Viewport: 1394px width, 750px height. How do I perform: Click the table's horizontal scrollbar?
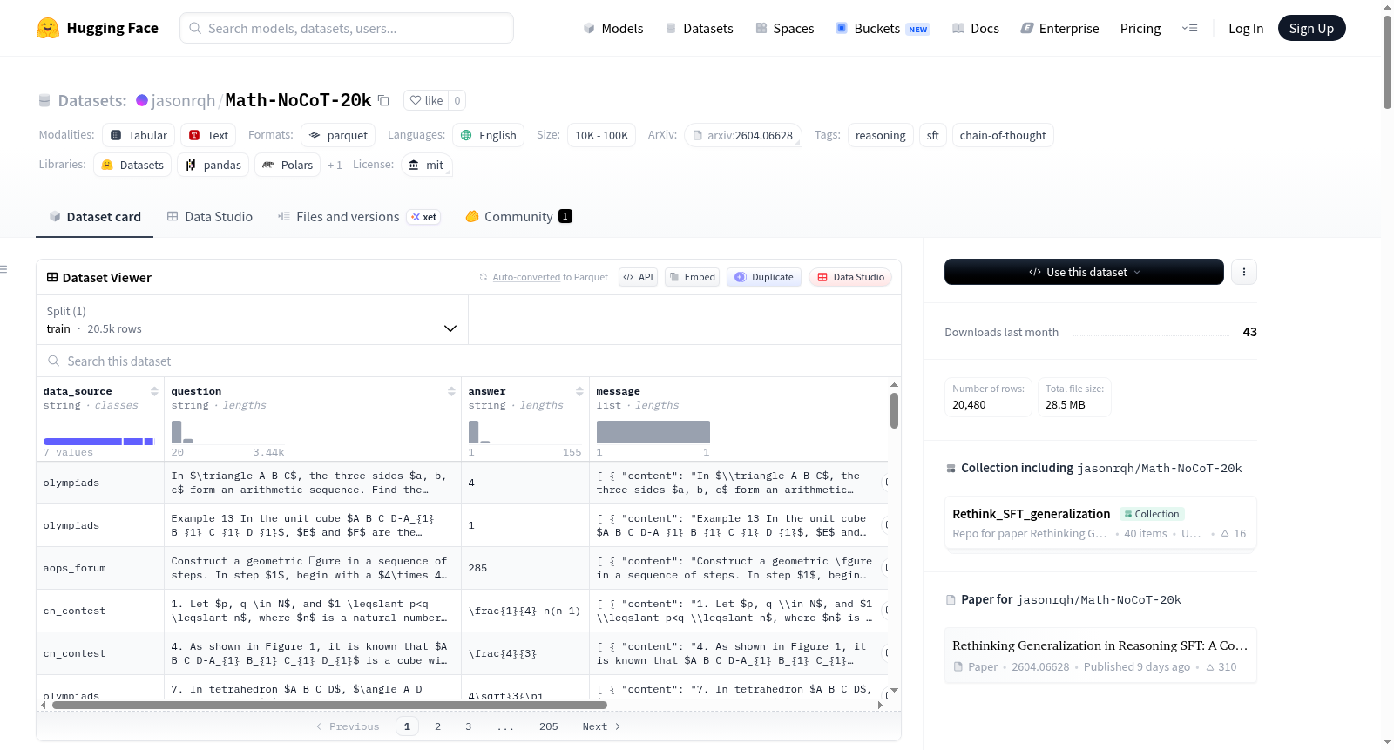pyautogui.click(x=329, y=705)
